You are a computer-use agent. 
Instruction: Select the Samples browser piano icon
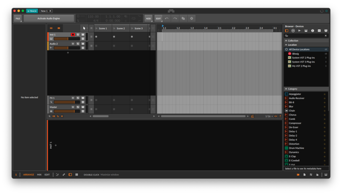(x=306, y=31)
